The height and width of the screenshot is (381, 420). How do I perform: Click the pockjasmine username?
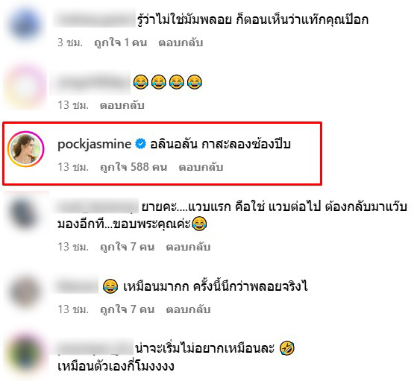pos(94,144)
